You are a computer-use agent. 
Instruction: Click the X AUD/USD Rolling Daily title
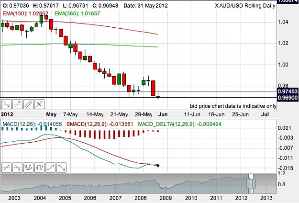pyautogui.click(x=245, y=6)
